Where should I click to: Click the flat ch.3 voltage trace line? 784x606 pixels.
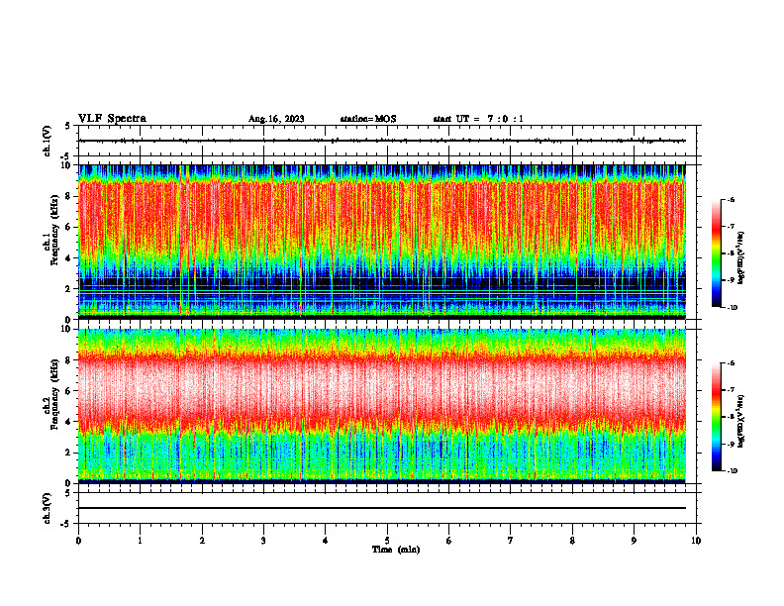click(x=382, y=508)
